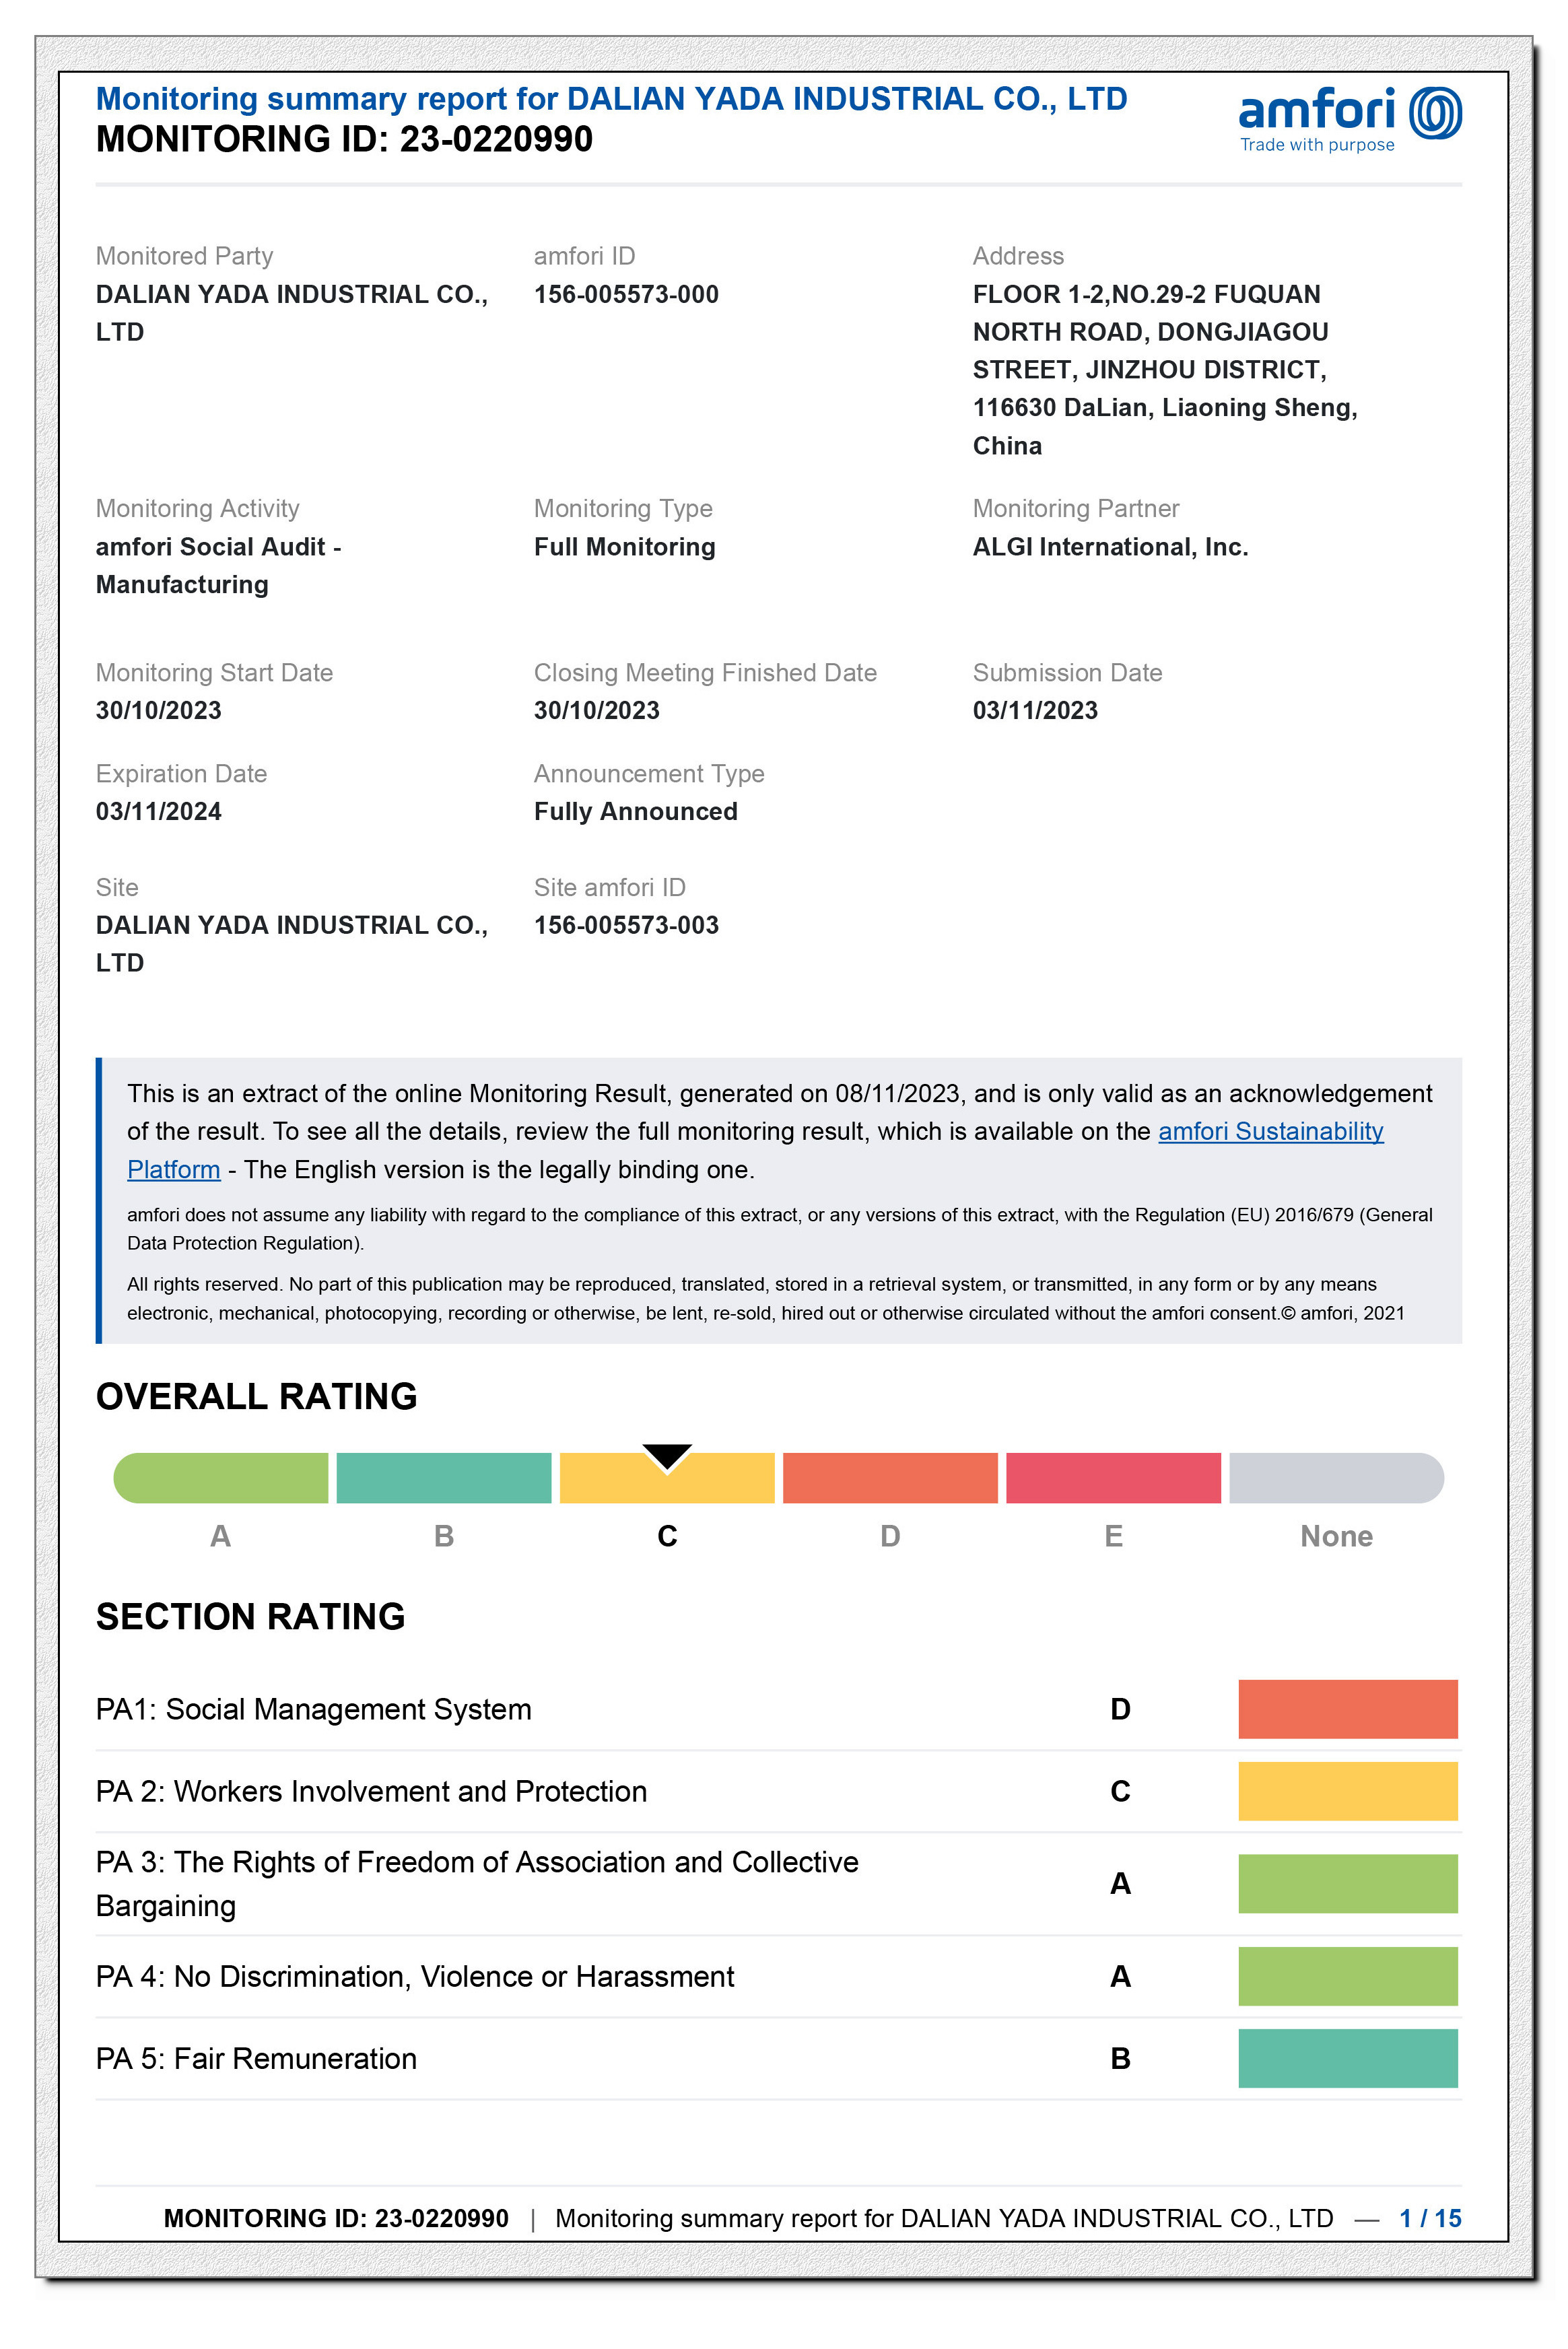This screenshot has height=2349, width=1568.
Task: Click the Submission Date value '03/11/2023'
Action: click(x=1035, y=710)
